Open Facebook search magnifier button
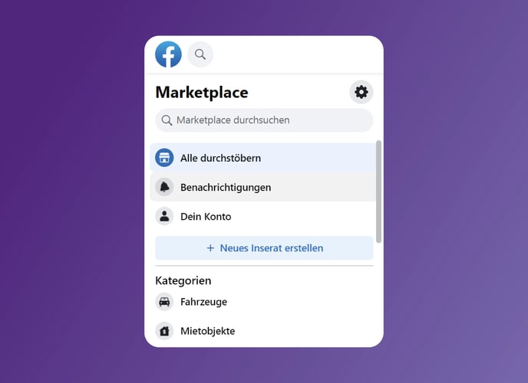Screen dimensions: 528x383 (x=200, y=54)
